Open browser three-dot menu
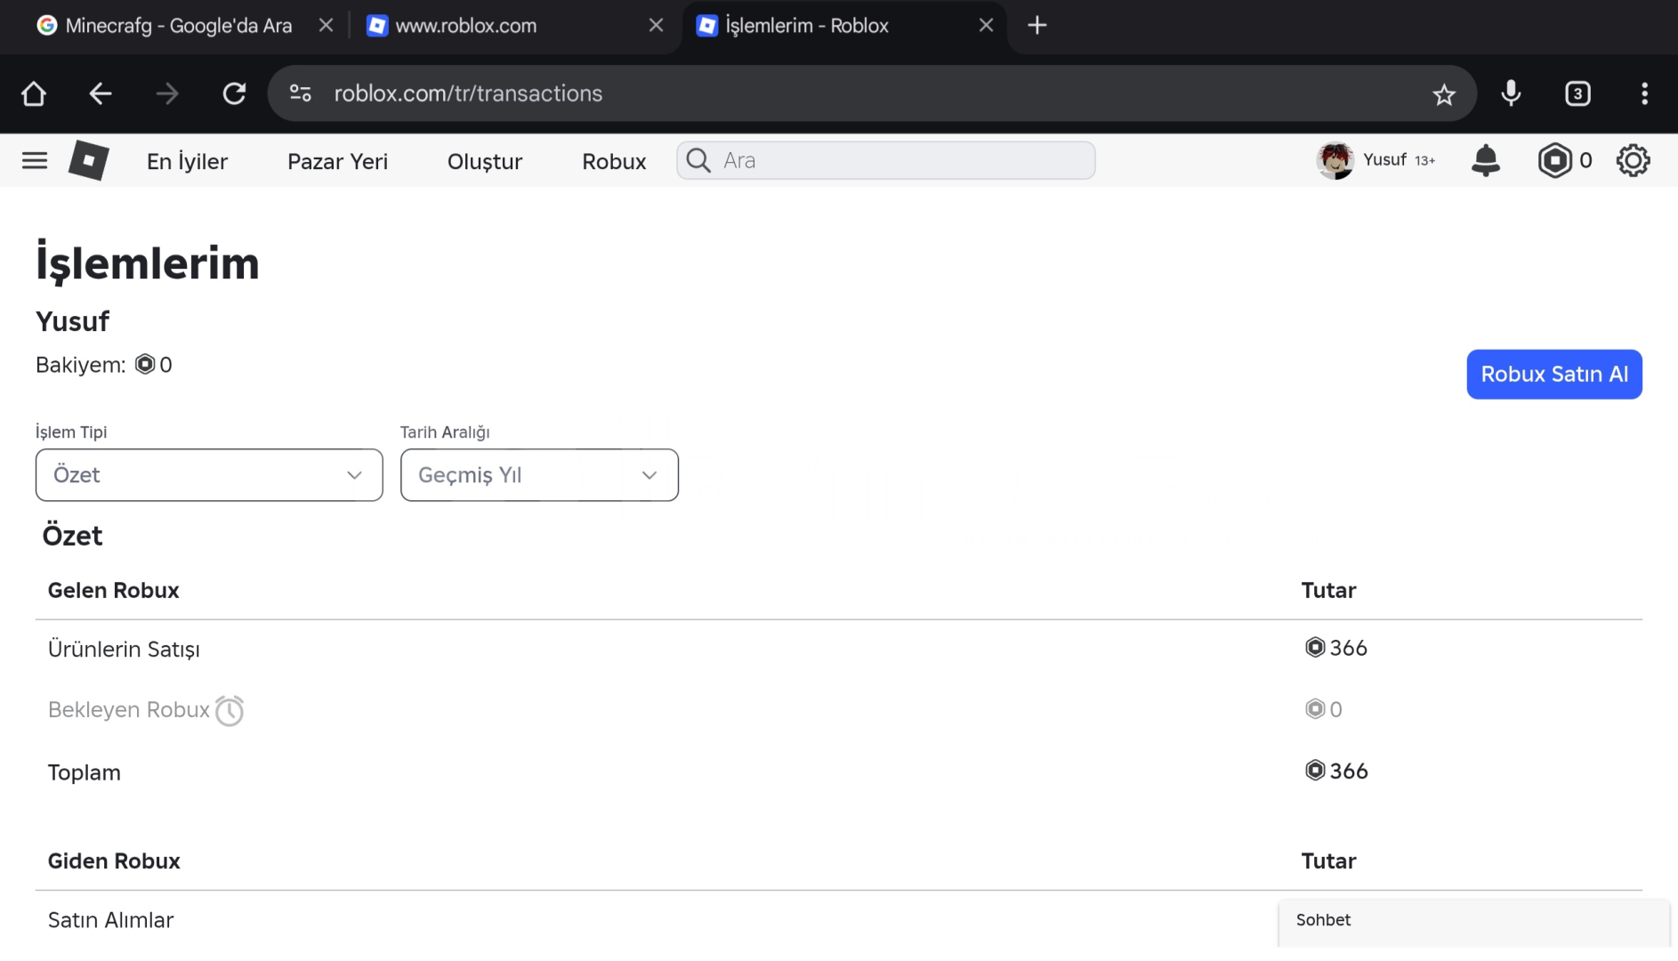1678x961 pixels. tap(1644, 93)
